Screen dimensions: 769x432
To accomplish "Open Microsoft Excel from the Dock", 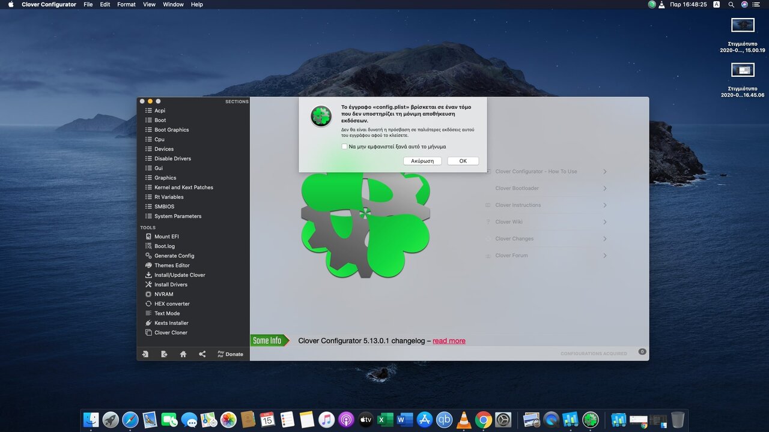I will (385, 419).
